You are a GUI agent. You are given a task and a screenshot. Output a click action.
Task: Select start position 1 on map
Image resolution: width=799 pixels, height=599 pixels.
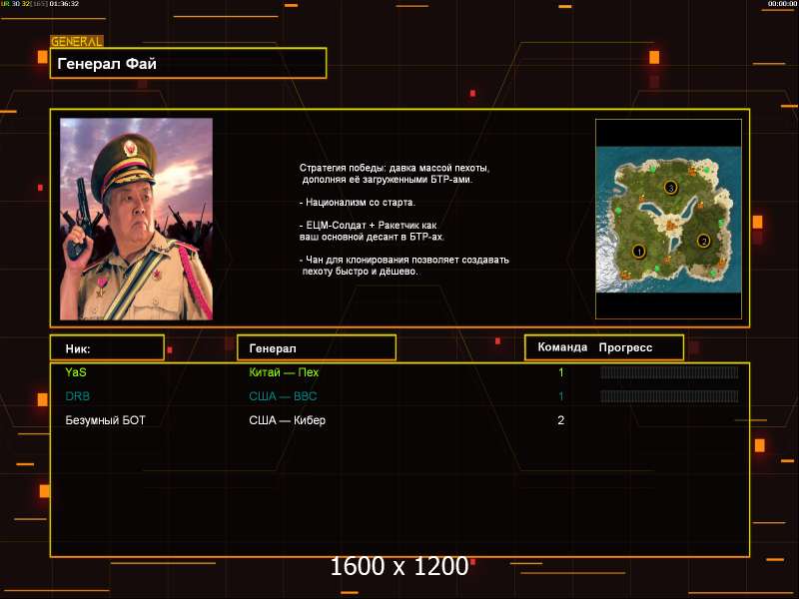(638, 252)
